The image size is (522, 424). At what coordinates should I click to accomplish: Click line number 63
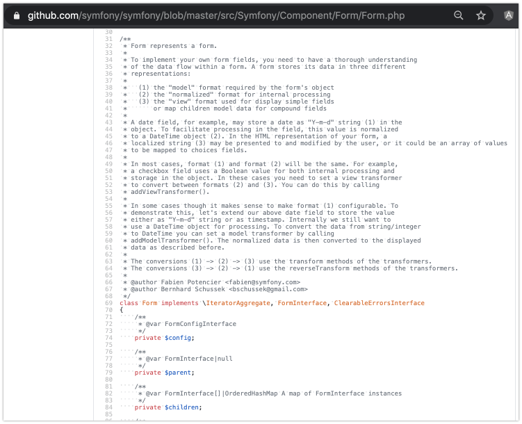(109, 261)
